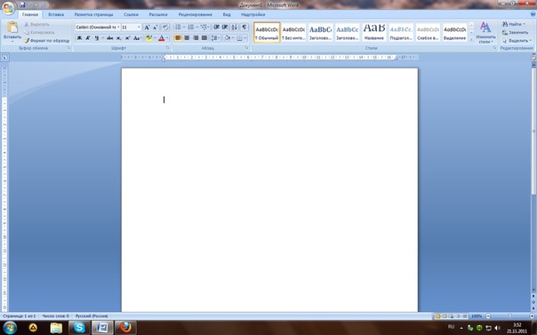Open the round Office button menu
The image size is (537, 335).
[8, 8]
